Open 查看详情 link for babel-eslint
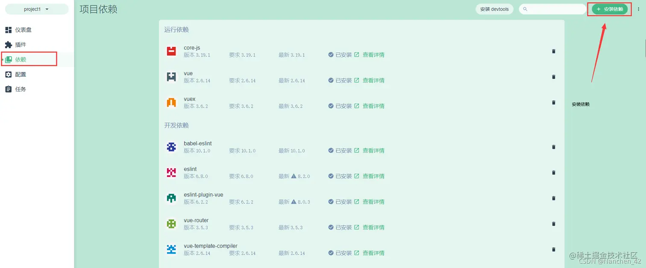The width and height of the screenshot is (646, 268). click(370, 151)
